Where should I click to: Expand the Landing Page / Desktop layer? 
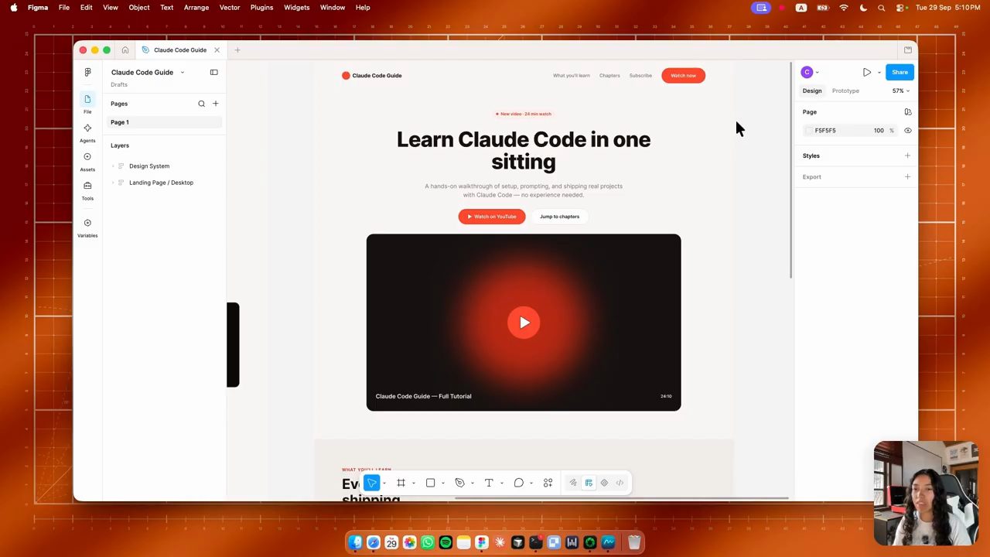113,183
